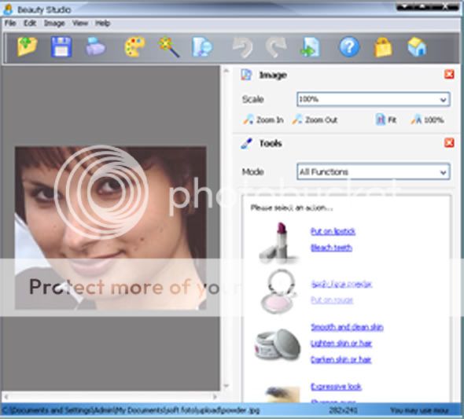
Task: Undo the last action
Action: click(x=242, y=47)
